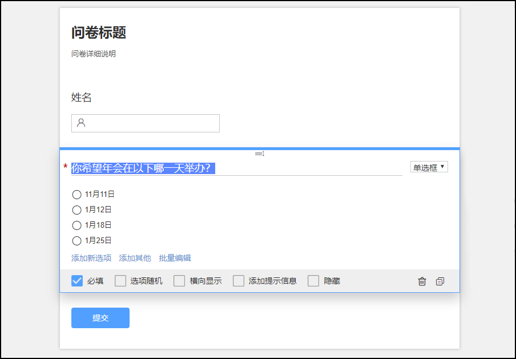Toggle the 添加提示信息 checkbox
Image resolution: width=516 pixels, height=359 pixels.
pyautogui.click(x=239, y=281)
